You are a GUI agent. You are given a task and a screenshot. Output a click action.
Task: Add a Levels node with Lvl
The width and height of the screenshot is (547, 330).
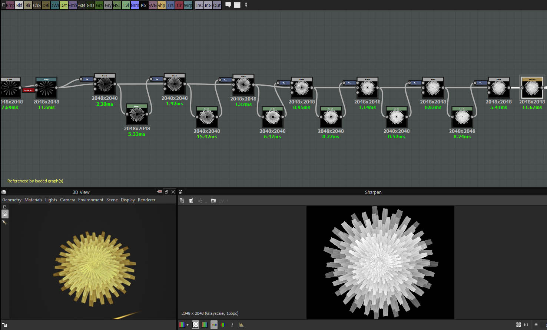[126, 5]
